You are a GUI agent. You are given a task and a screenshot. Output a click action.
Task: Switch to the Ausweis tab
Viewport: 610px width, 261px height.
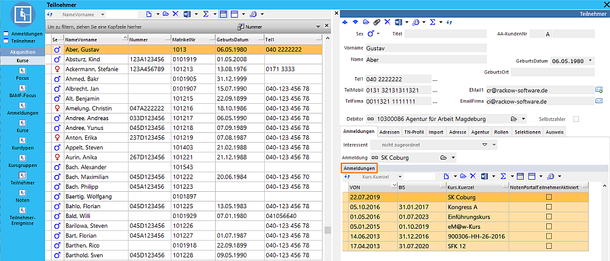click(555, 132)
